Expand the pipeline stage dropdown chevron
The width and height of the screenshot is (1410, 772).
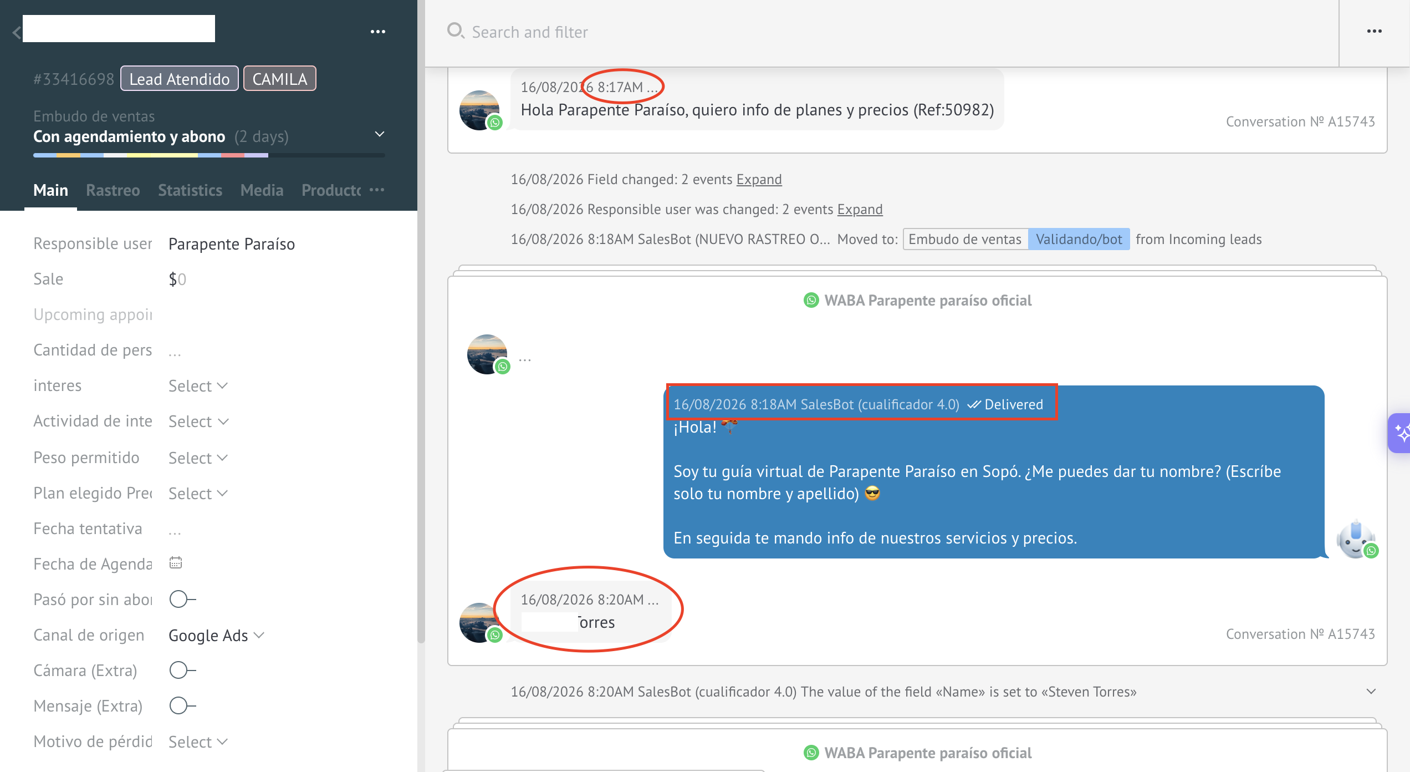pos(380,134)
